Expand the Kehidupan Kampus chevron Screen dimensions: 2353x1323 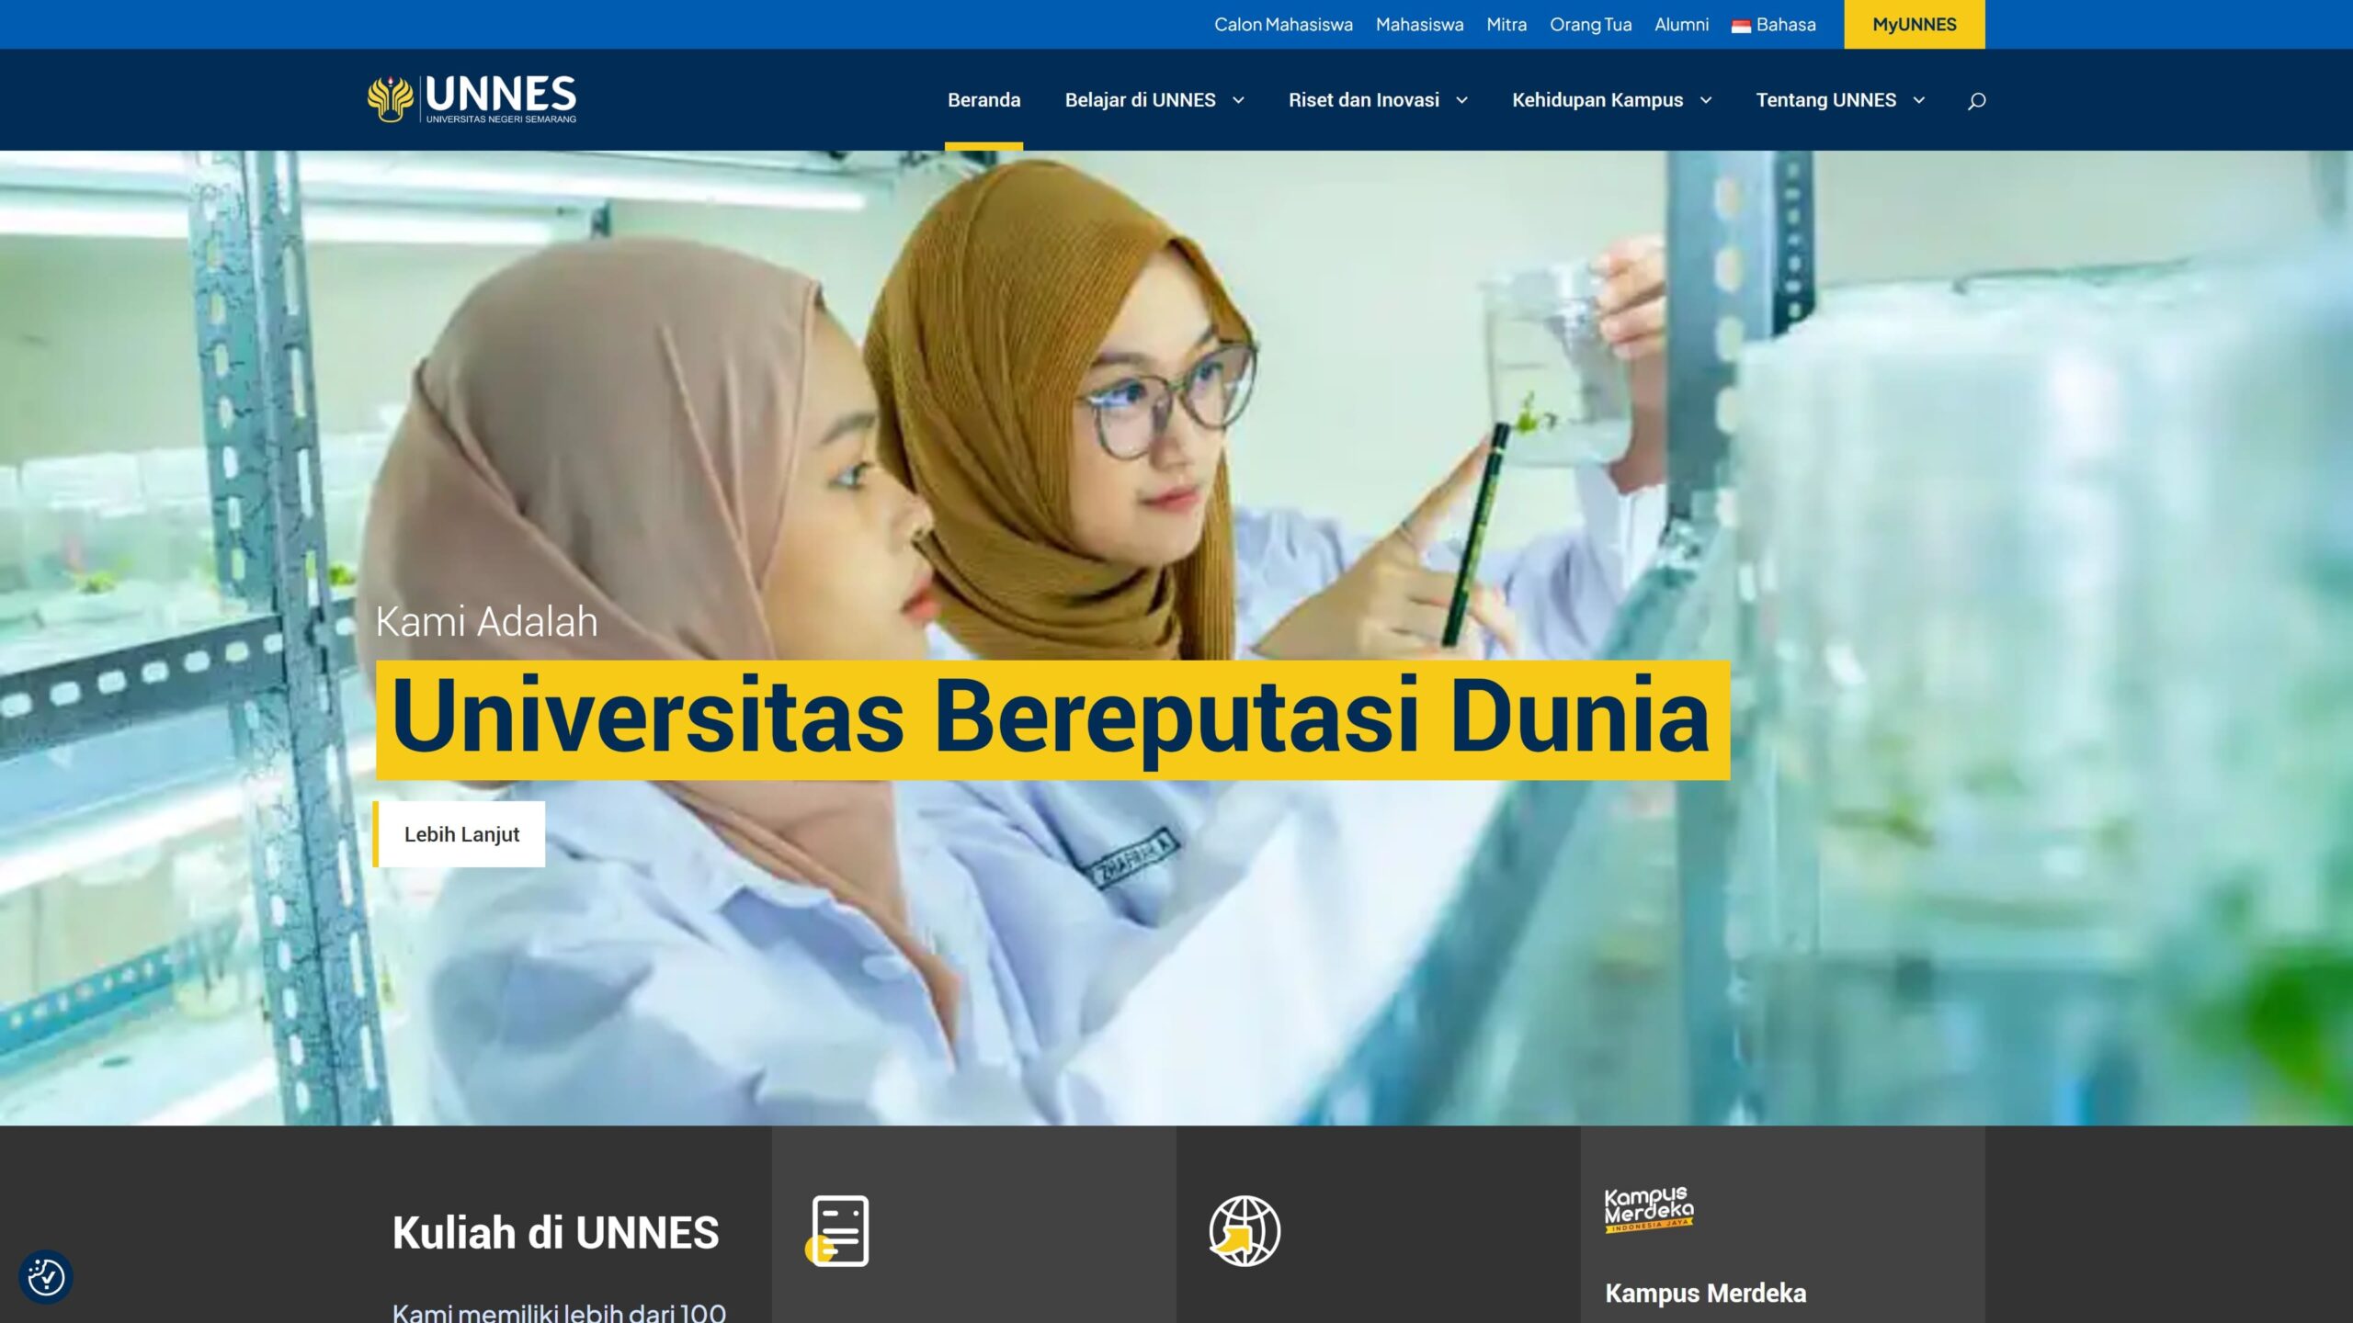(x=1706, y=100)
